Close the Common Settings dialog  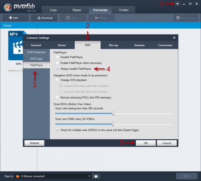(x=174, y=38)
